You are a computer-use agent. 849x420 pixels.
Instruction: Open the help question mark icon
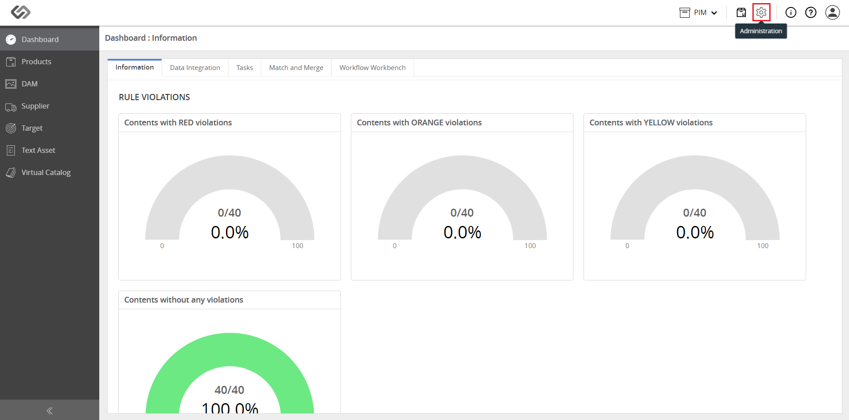pyautogui.click(x=811, y=12)
